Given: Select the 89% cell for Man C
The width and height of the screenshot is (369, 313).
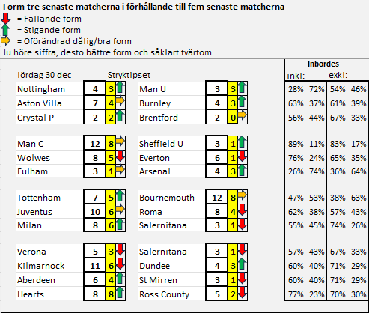Looking at the screenshot, I should tap(296, 144).
